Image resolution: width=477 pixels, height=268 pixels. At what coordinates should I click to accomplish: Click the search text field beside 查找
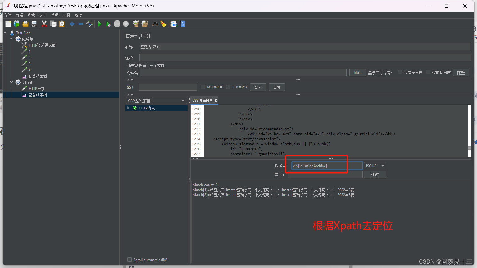[x=168, y=87]
